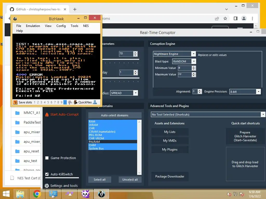Click the intensity slider track below the value 70

click(121, 59)
